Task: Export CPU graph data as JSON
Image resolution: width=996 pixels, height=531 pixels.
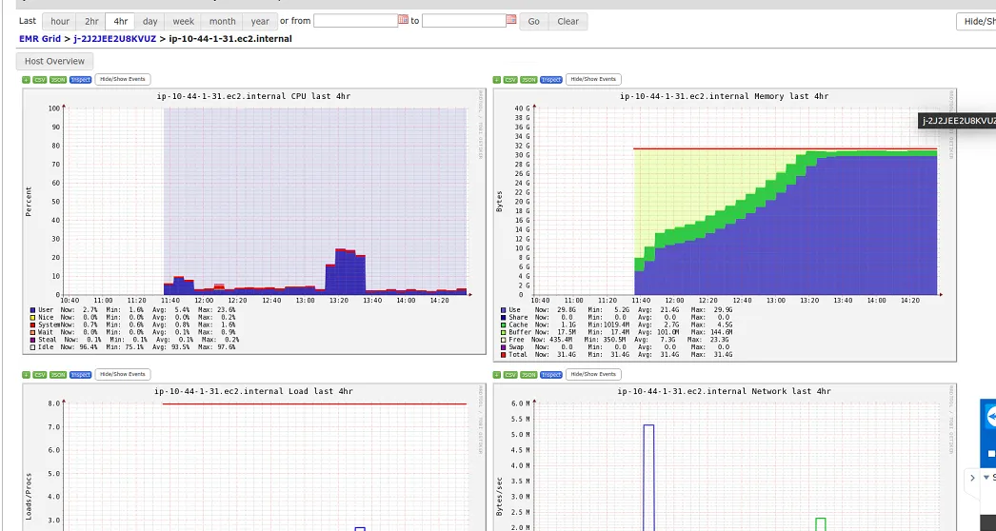Action: [x=58, y=80]
